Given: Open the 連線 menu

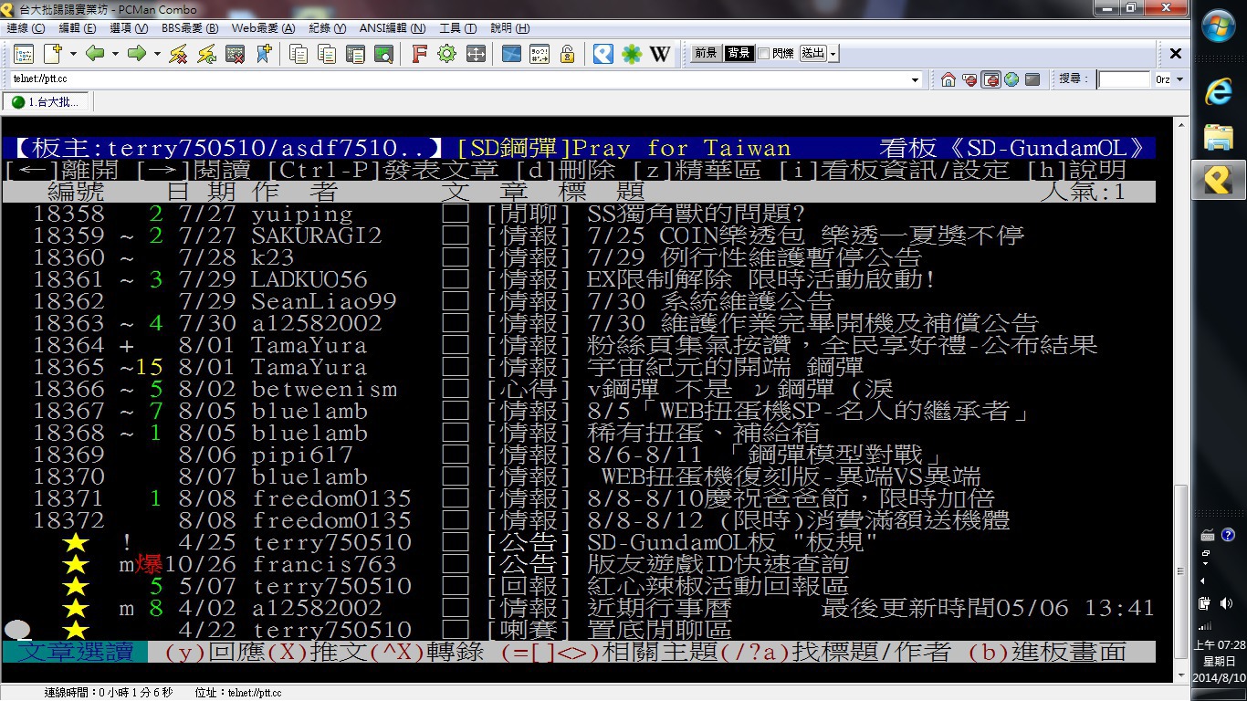Looking at the screenshot, I should 26,28.
